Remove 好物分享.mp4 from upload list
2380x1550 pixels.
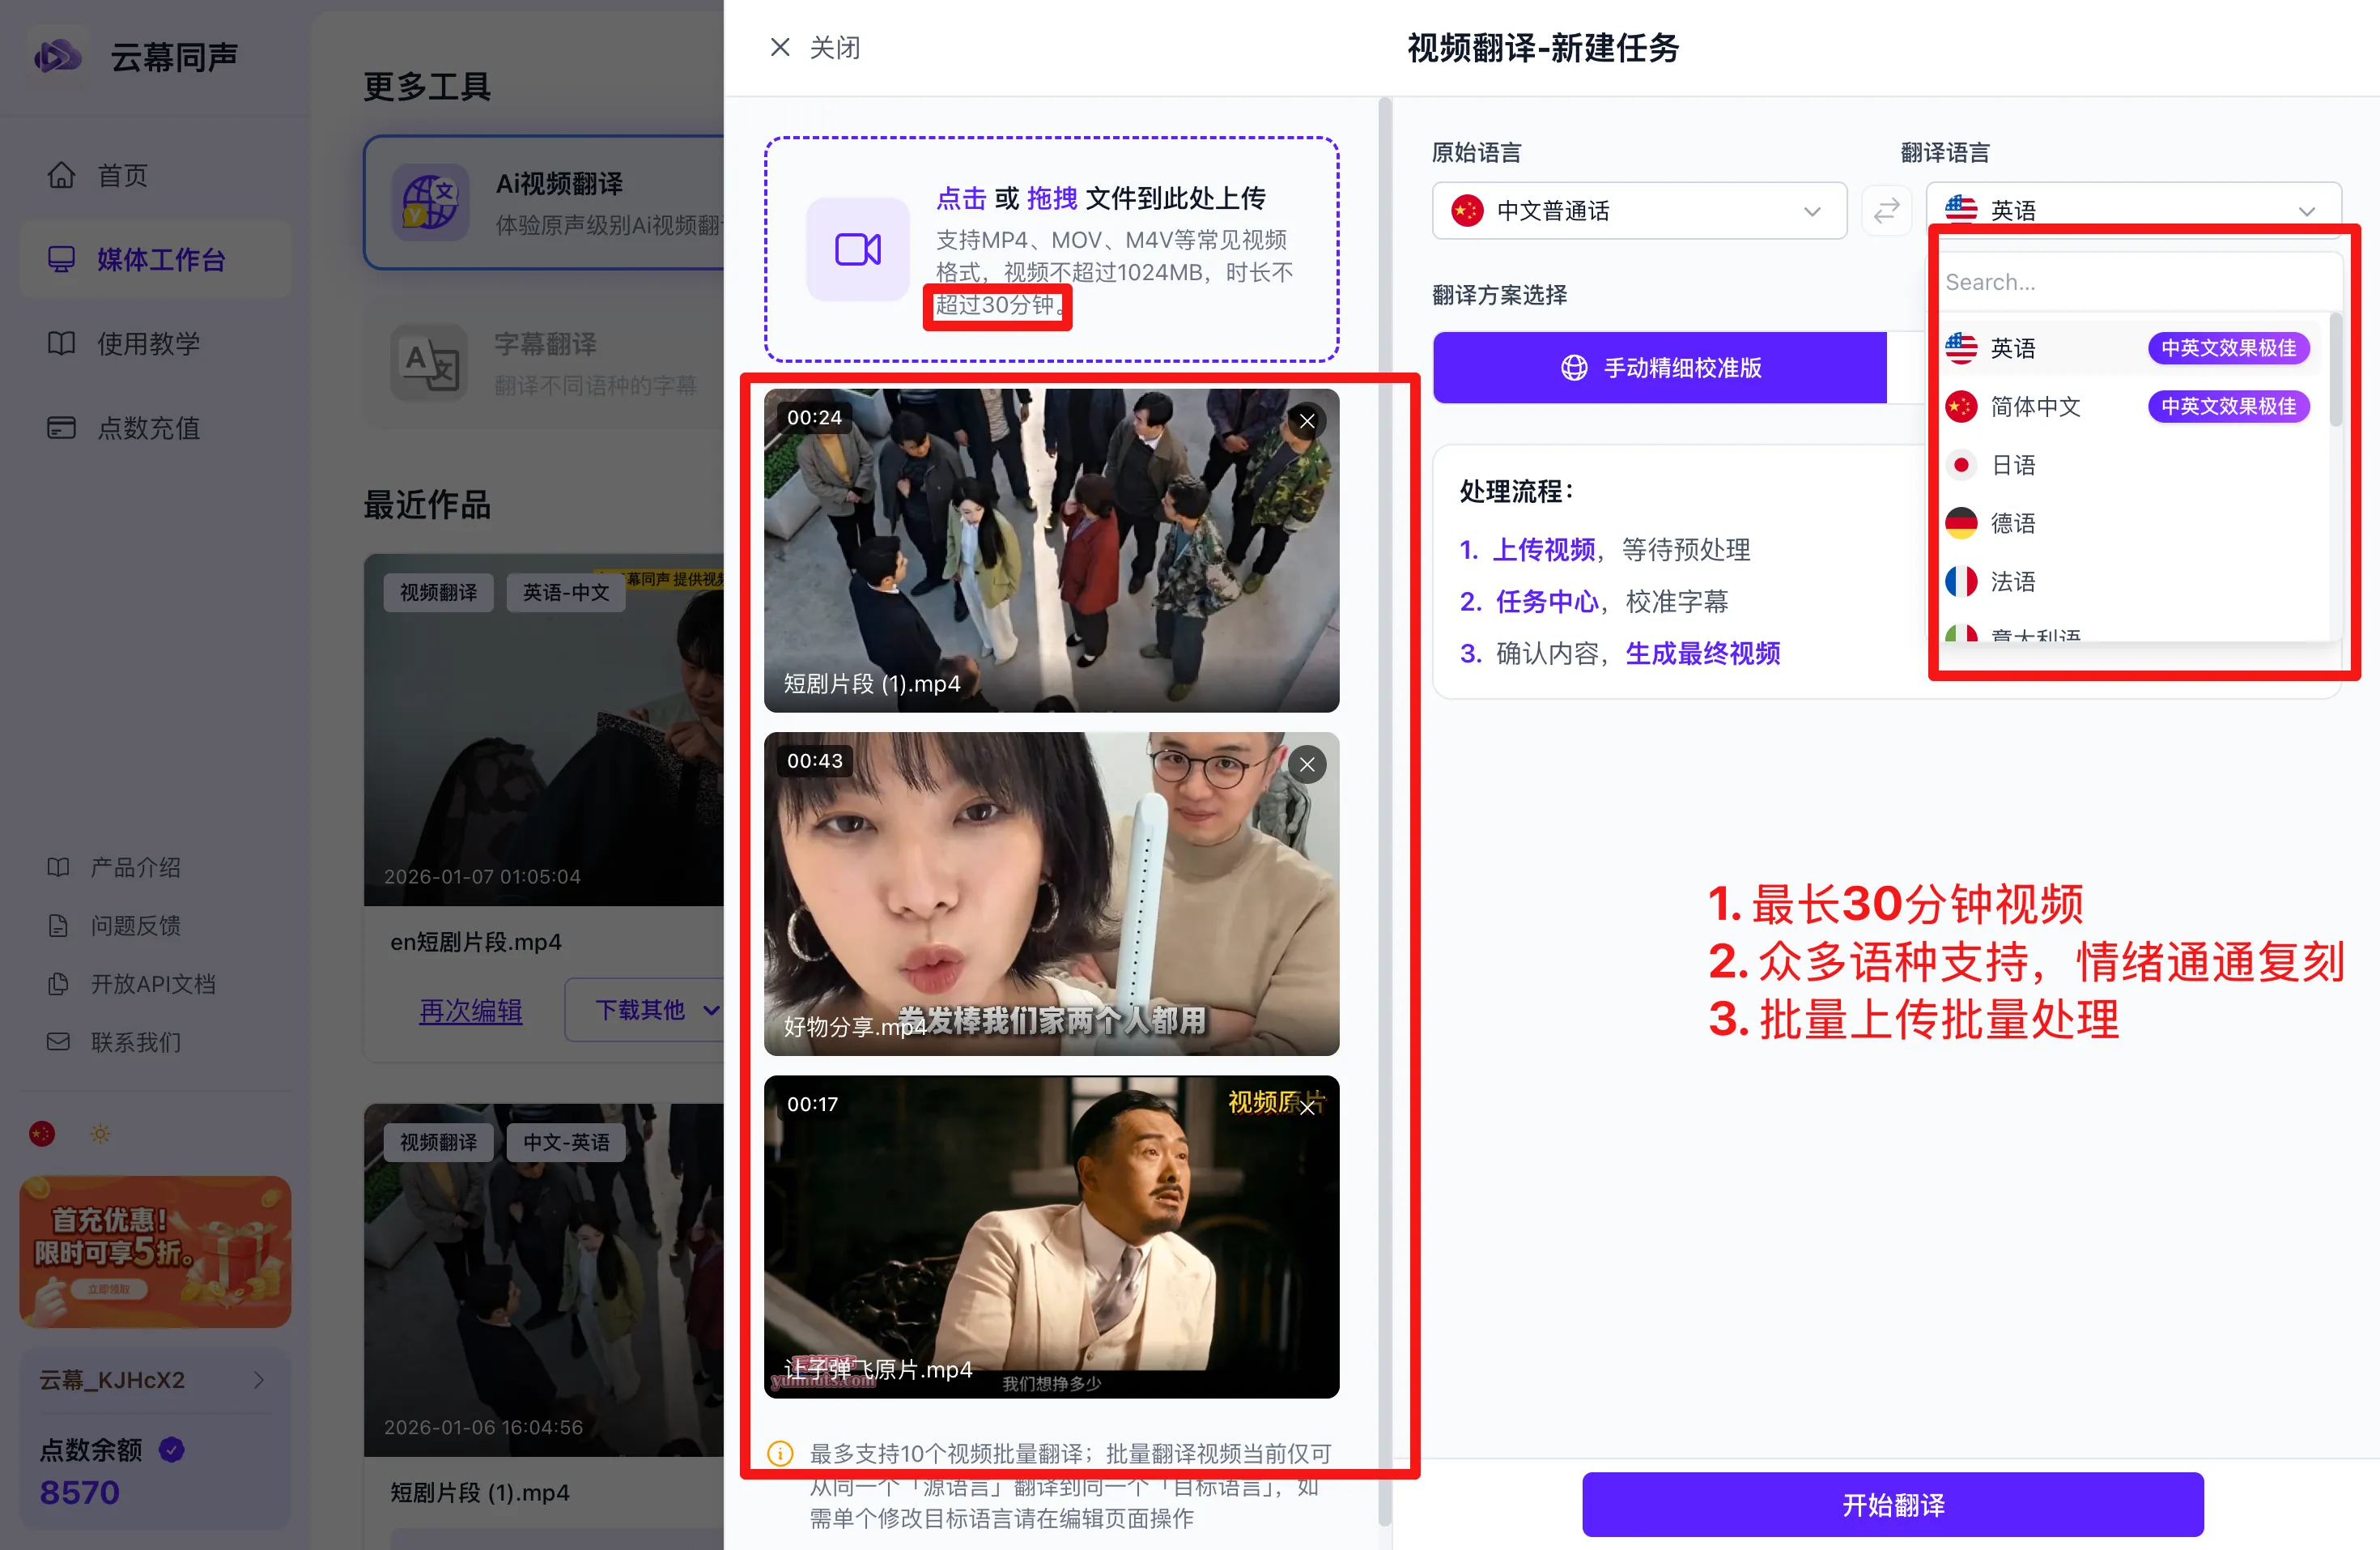[1307, 764]
